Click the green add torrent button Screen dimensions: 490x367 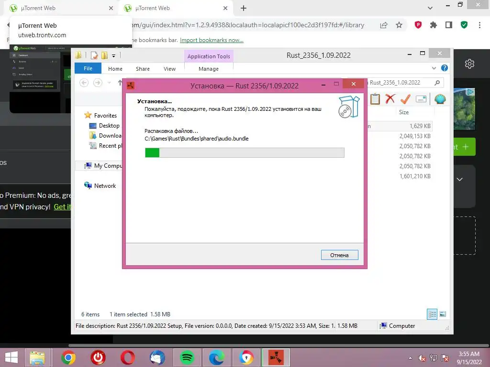click(x=464, y=147)
